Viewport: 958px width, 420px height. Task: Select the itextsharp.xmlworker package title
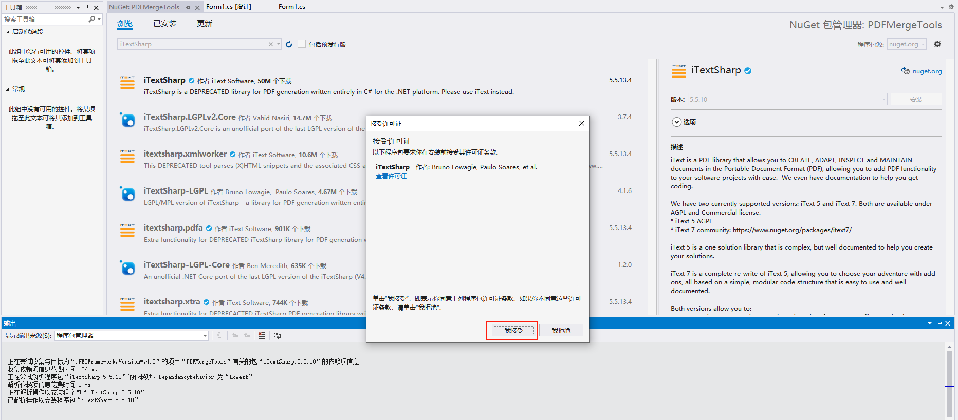(x=185, y=154)
